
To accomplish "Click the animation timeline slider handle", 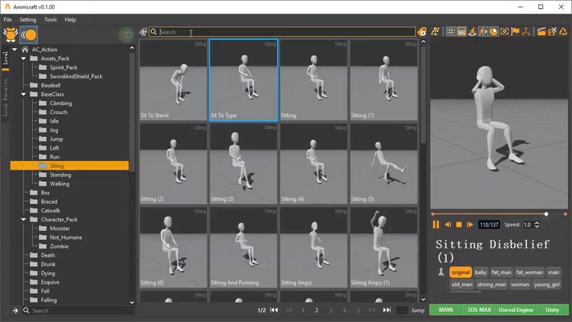I will coord(546,214).
